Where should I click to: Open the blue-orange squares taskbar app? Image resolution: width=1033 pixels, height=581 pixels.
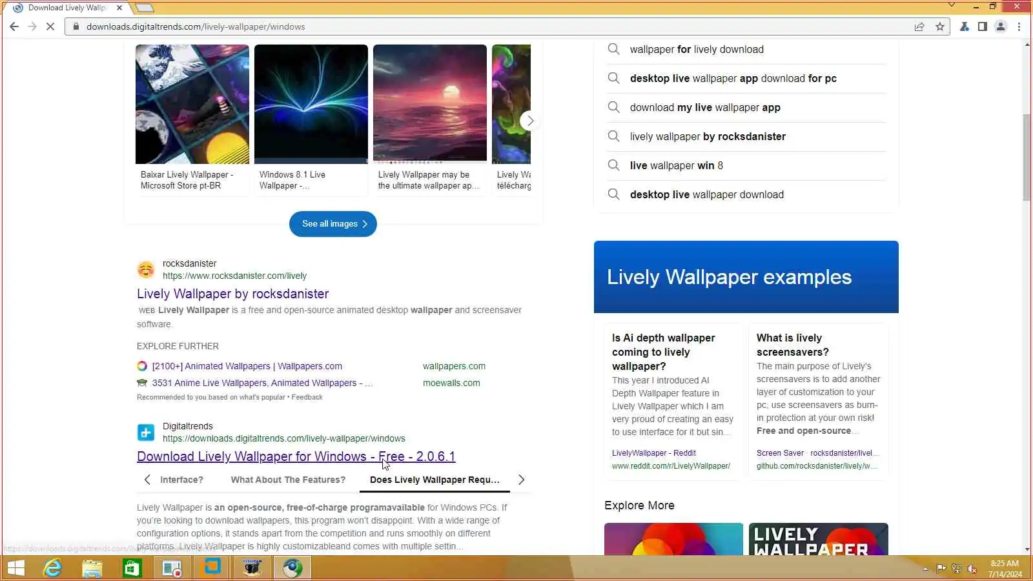pos(212,568)
